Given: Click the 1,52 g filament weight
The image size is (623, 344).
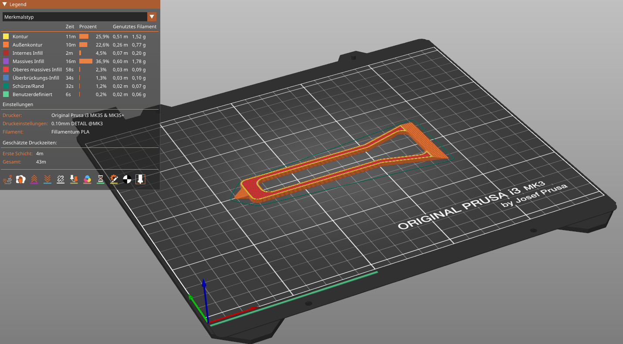Looking at the screenshot, I should (x=139, y=37).
